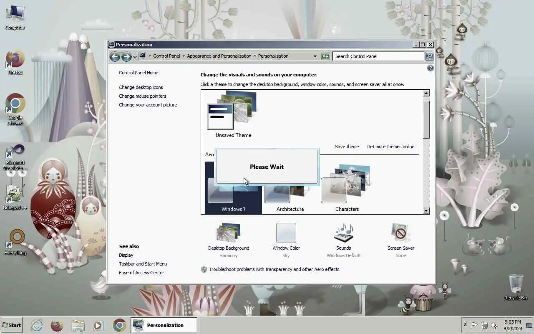Click theme list scroll down arrow
The width and height of the screenshot is (534, 334).
point(426,211)
